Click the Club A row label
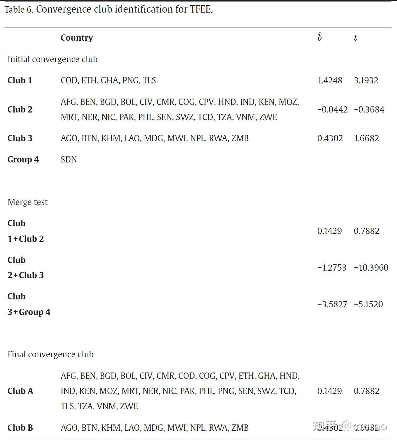 point(20,391)
